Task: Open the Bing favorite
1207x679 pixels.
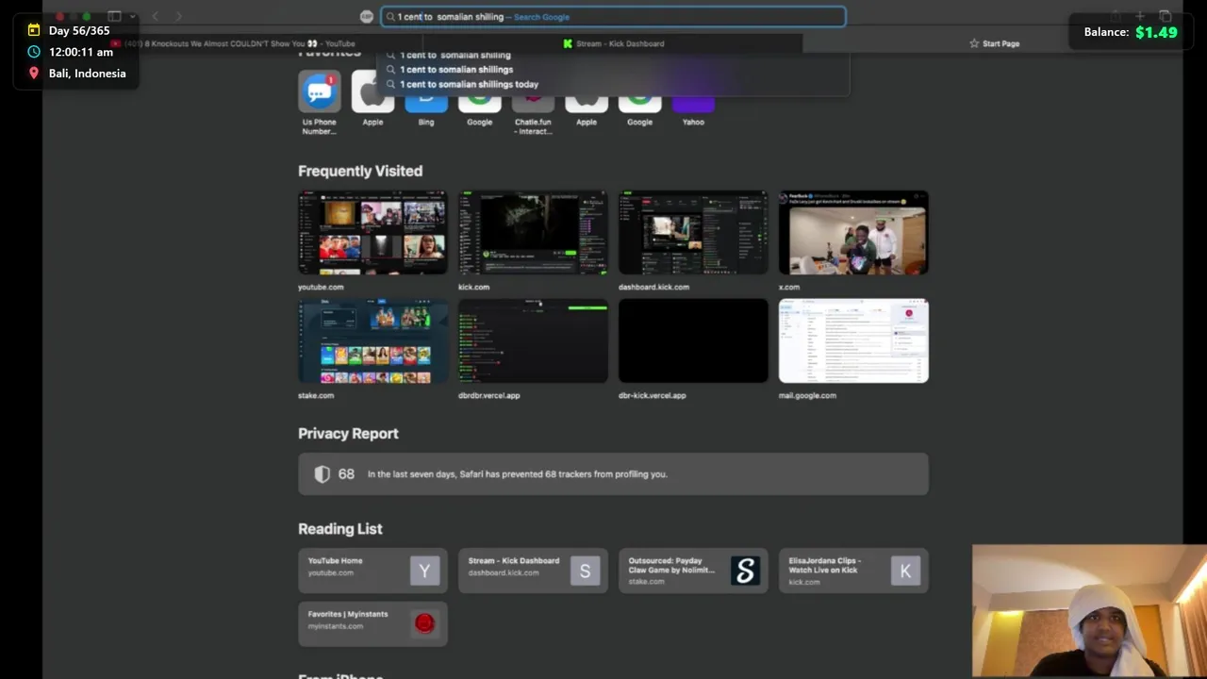Action: [x=426, y=102]
